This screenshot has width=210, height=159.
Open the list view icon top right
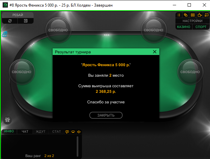pos(179,15)
